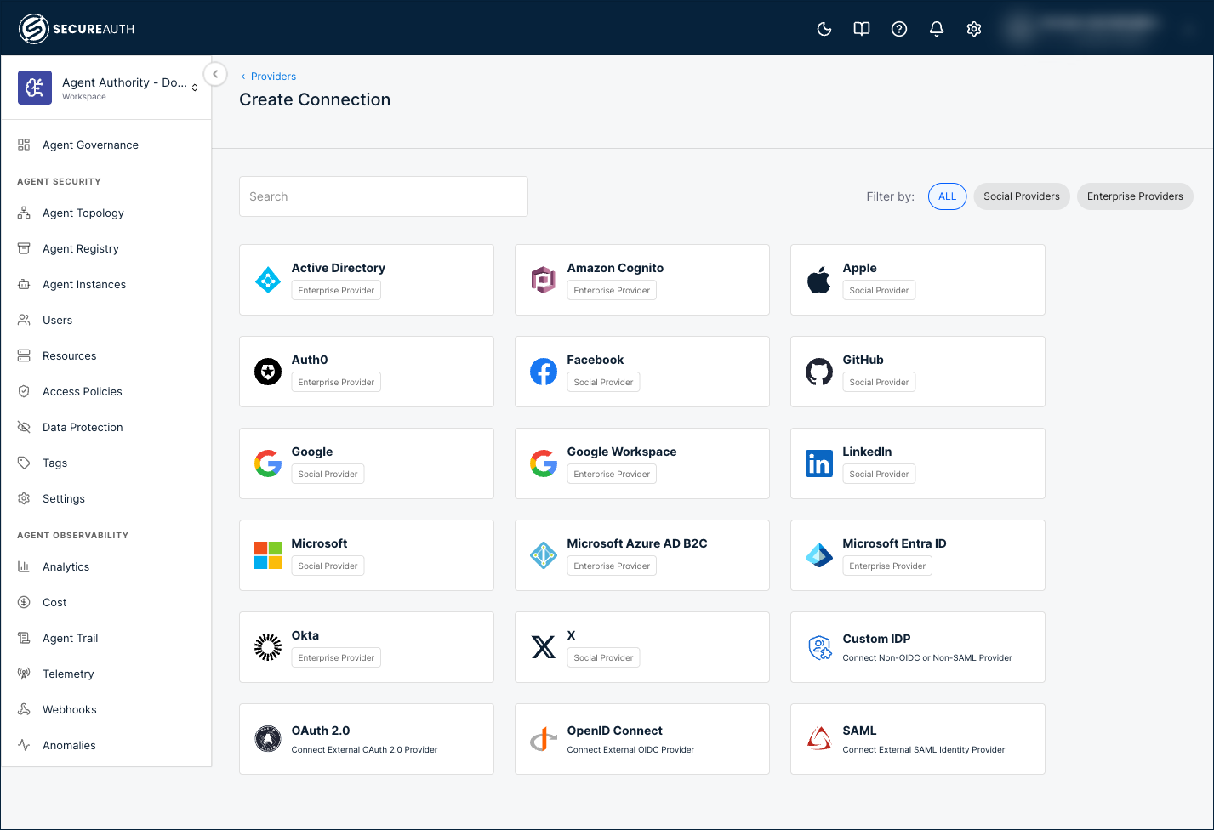This screenshot has width=1214, height=830.
Task: Click the Data Protection eye icon
Action: pyautogui.click(x=24, y=428)
